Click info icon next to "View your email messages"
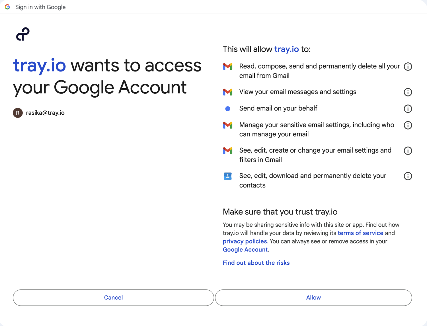Image resolution: width=427 pixels, height=326 pixels. (408, 92)
